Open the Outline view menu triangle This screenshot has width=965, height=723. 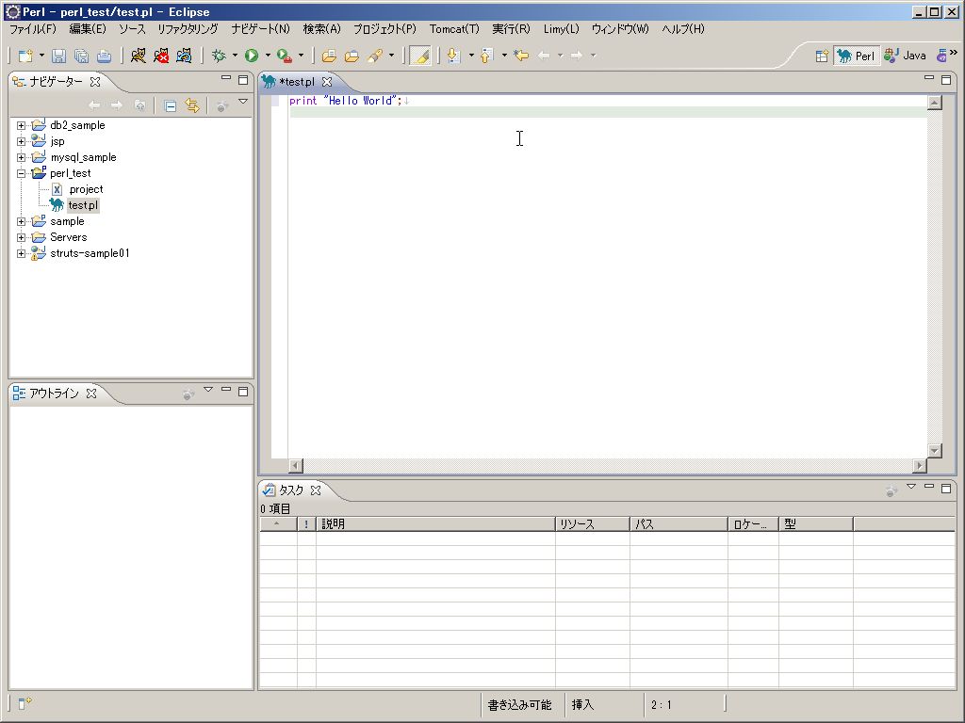pos(208,390)
